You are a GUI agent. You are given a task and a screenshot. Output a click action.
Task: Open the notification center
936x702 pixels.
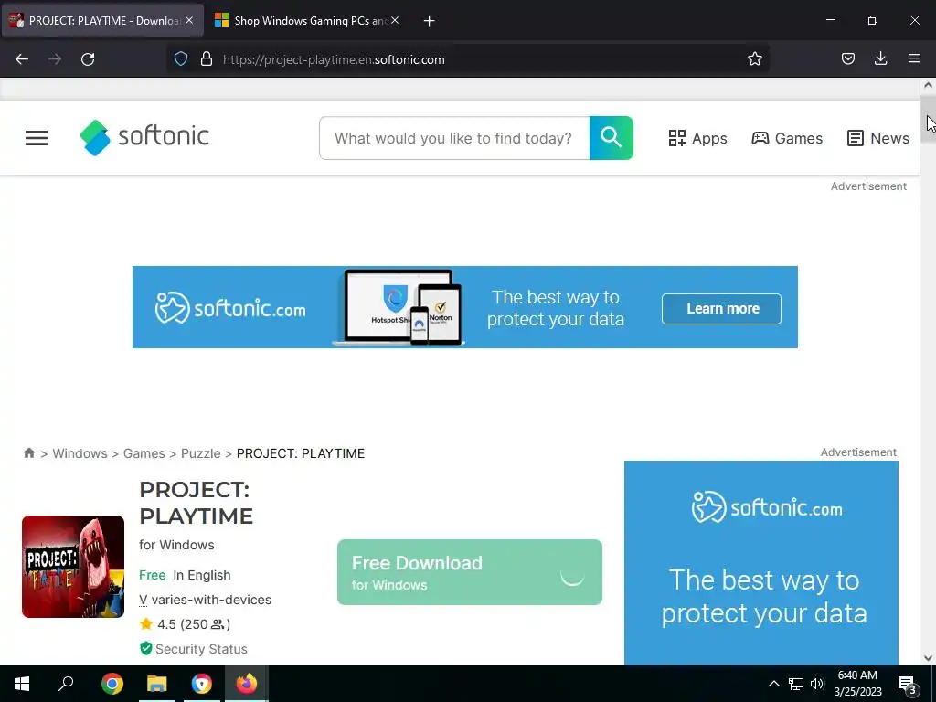908,684
